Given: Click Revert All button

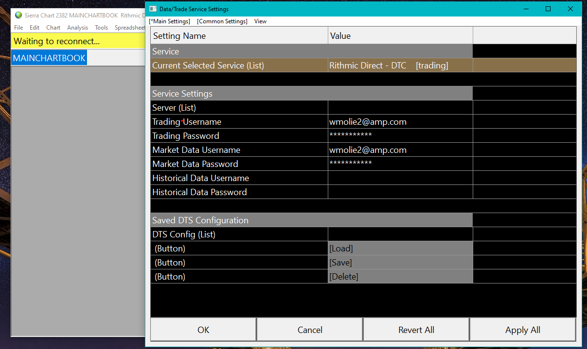Looking at the screenshot, I should click(416, 330).
